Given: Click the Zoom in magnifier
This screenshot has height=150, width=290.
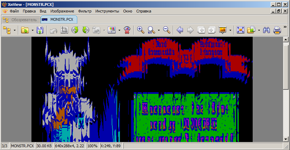Looking at the screenshot, I should pos(141,30).
